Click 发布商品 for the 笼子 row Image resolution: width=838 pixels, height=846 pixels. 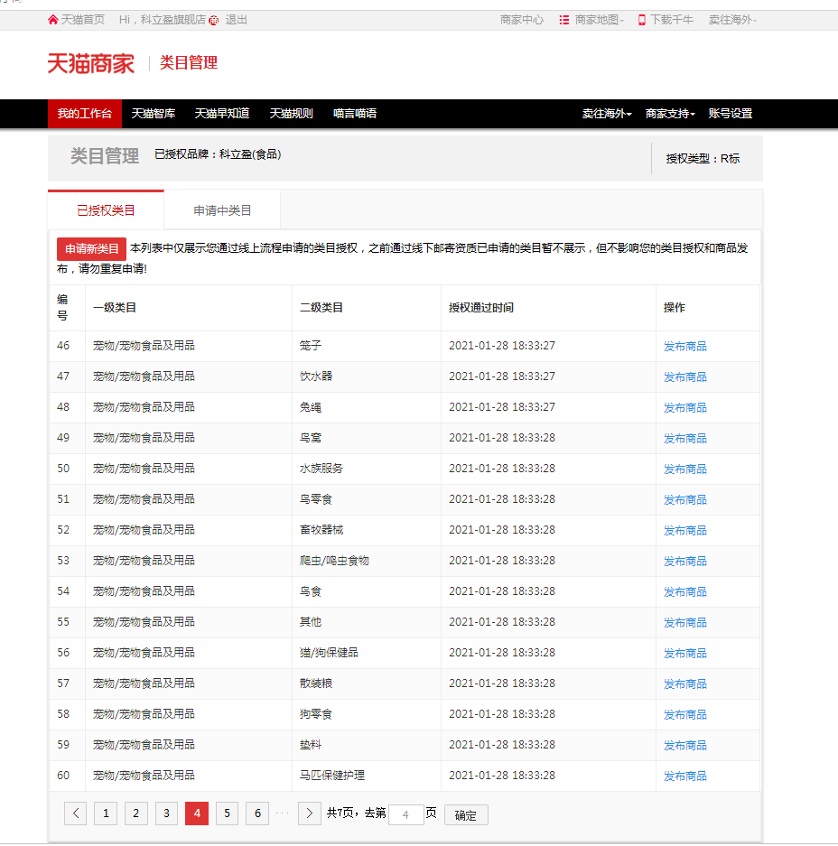(x=684, y=347)
